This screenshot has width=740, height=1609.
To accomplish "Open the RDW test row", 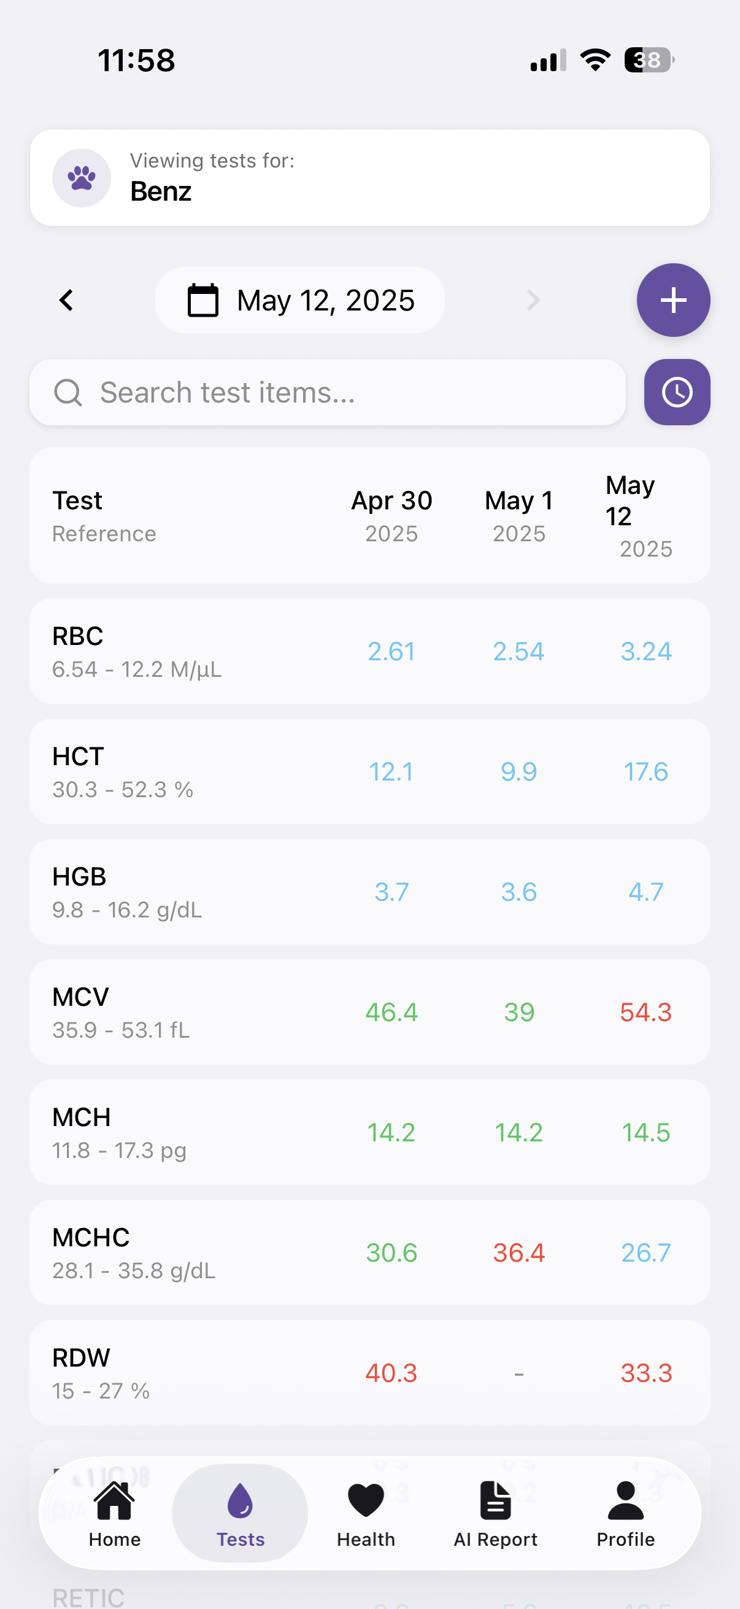I will click(187, 1373).
